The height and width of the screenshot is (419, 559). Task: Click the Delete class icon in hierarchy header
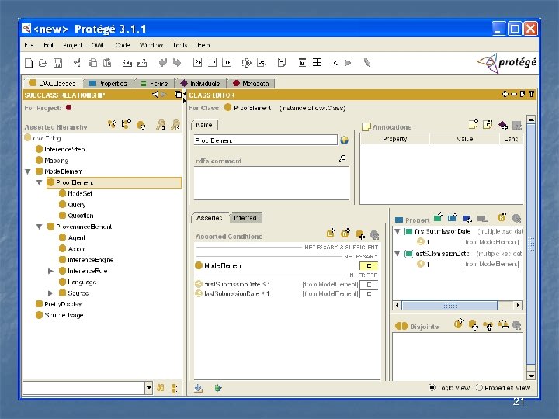pyautogui.click(x=141, y=126)
